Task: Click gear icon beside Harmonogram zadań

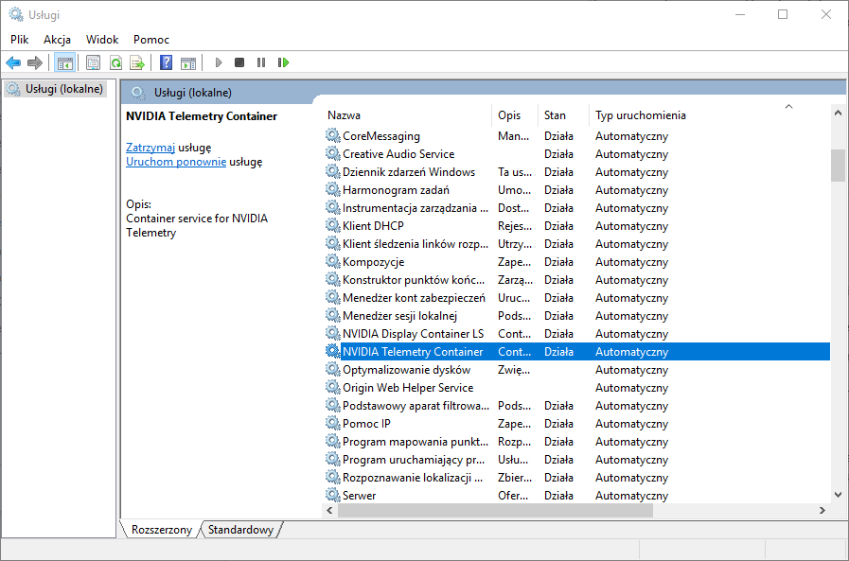Action: 332,189
